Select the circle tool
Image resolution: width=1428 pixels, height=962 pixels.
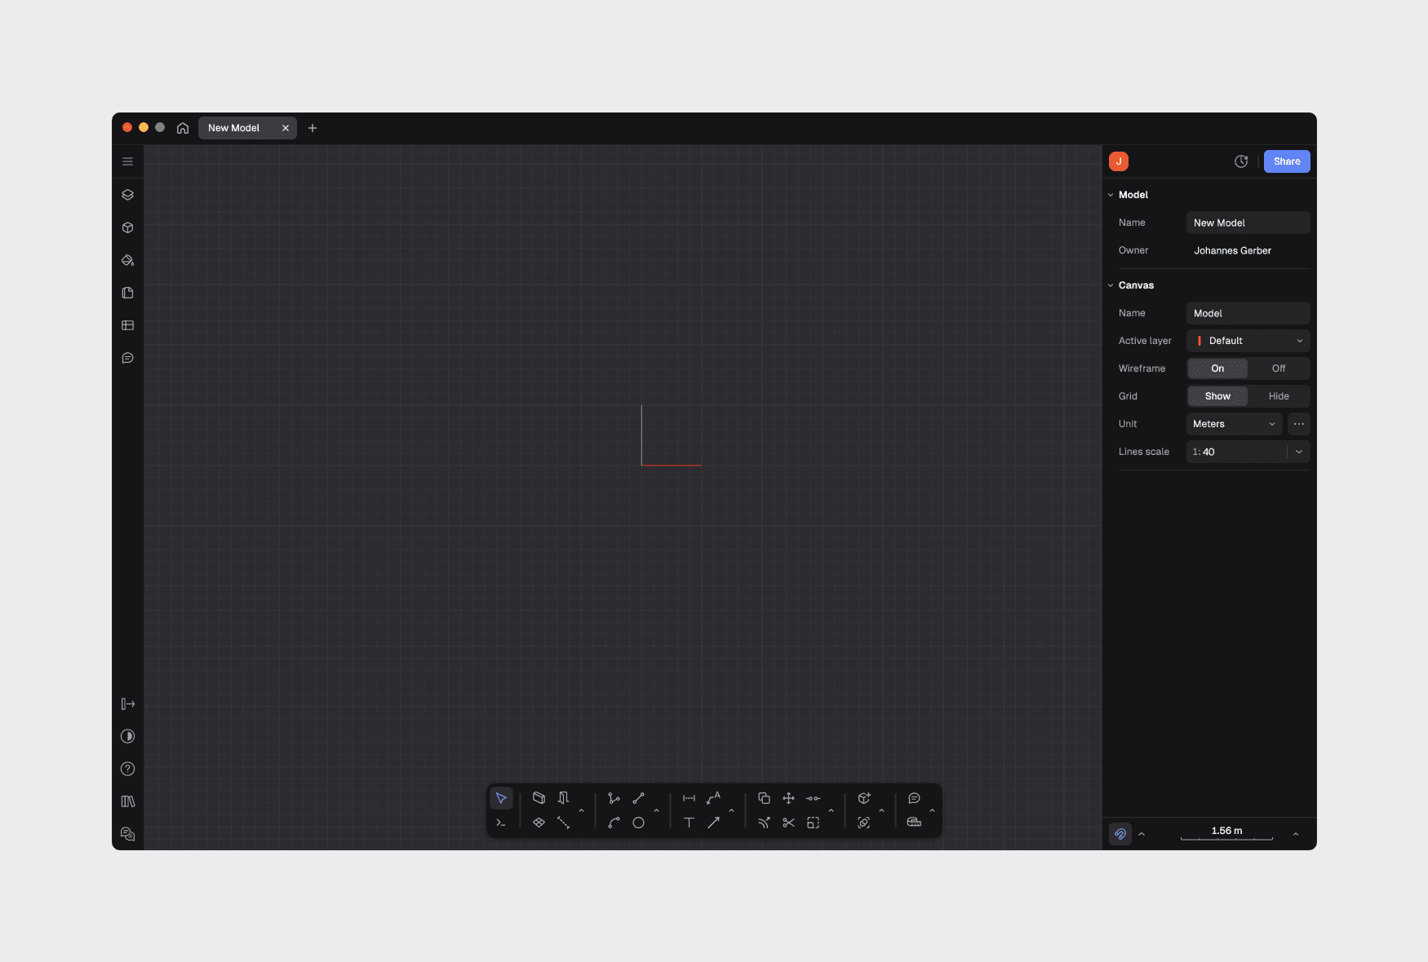[x=638, y=823]
